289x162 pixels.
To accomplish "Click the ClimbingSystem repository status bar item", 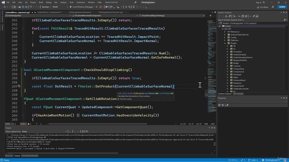I will tap(271, 160).
